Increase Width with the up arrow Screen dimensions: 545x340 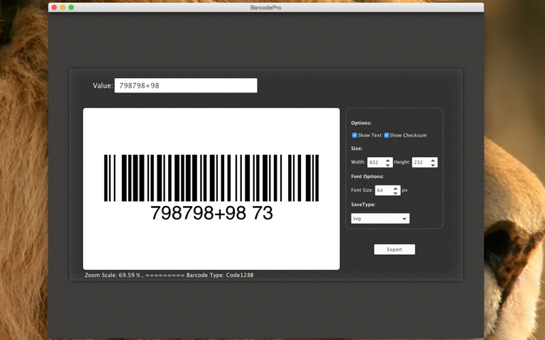[388, 160]
